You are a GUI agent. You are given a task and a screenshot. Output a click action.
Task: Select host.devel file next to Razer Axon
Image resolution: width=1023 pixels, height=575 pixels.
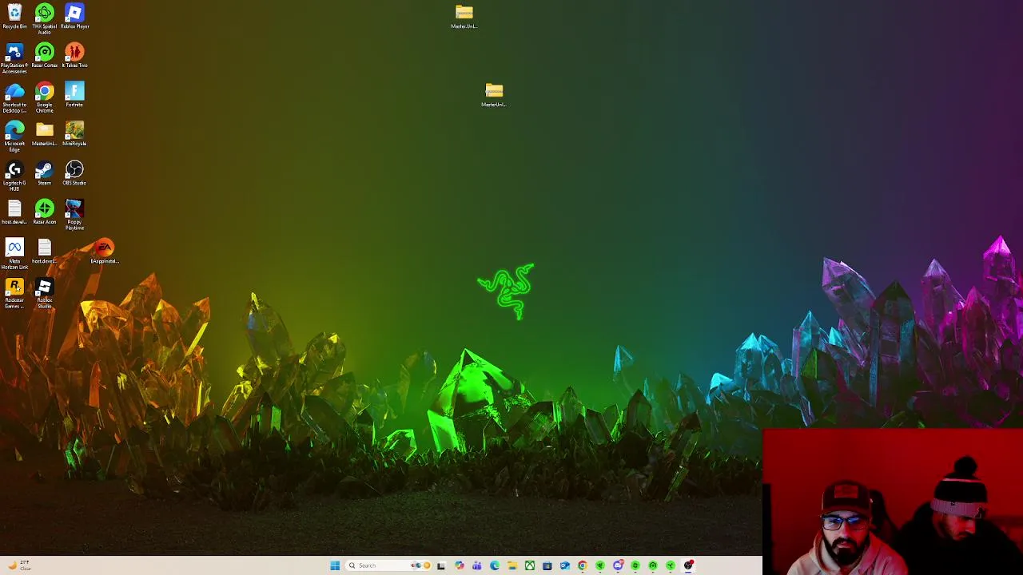[x=14, y=212]
